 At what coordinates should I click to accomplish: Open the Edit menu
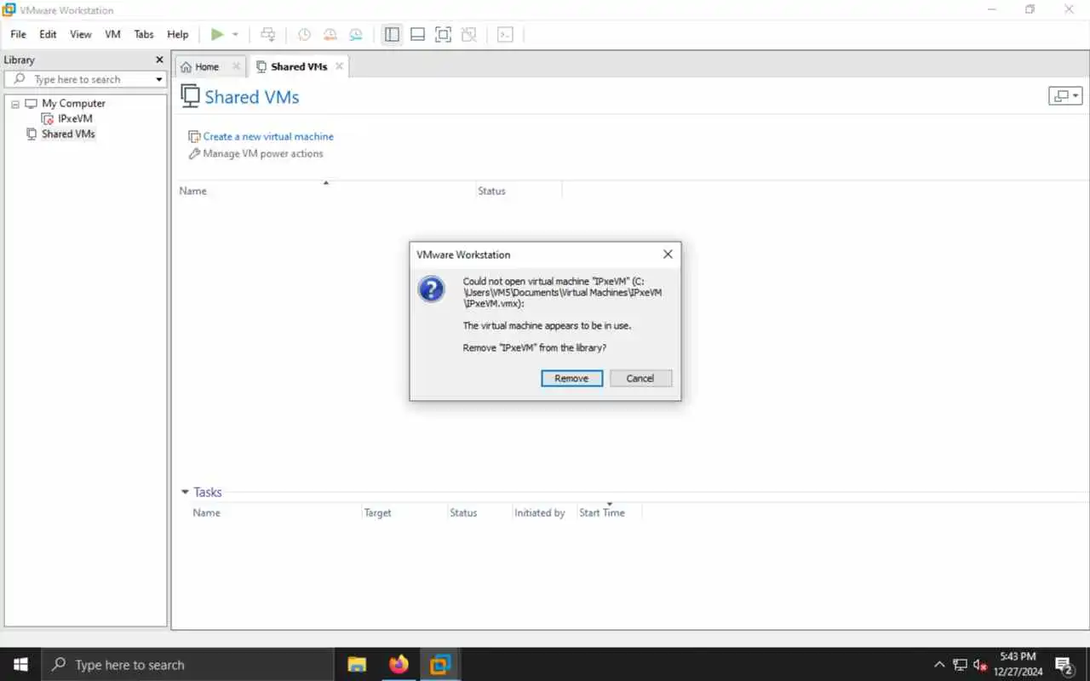(48, 34)
